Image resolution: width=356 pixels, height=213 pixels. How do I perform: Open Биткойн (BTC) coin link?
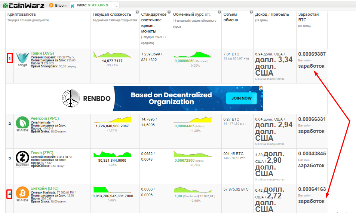point(44,188)
